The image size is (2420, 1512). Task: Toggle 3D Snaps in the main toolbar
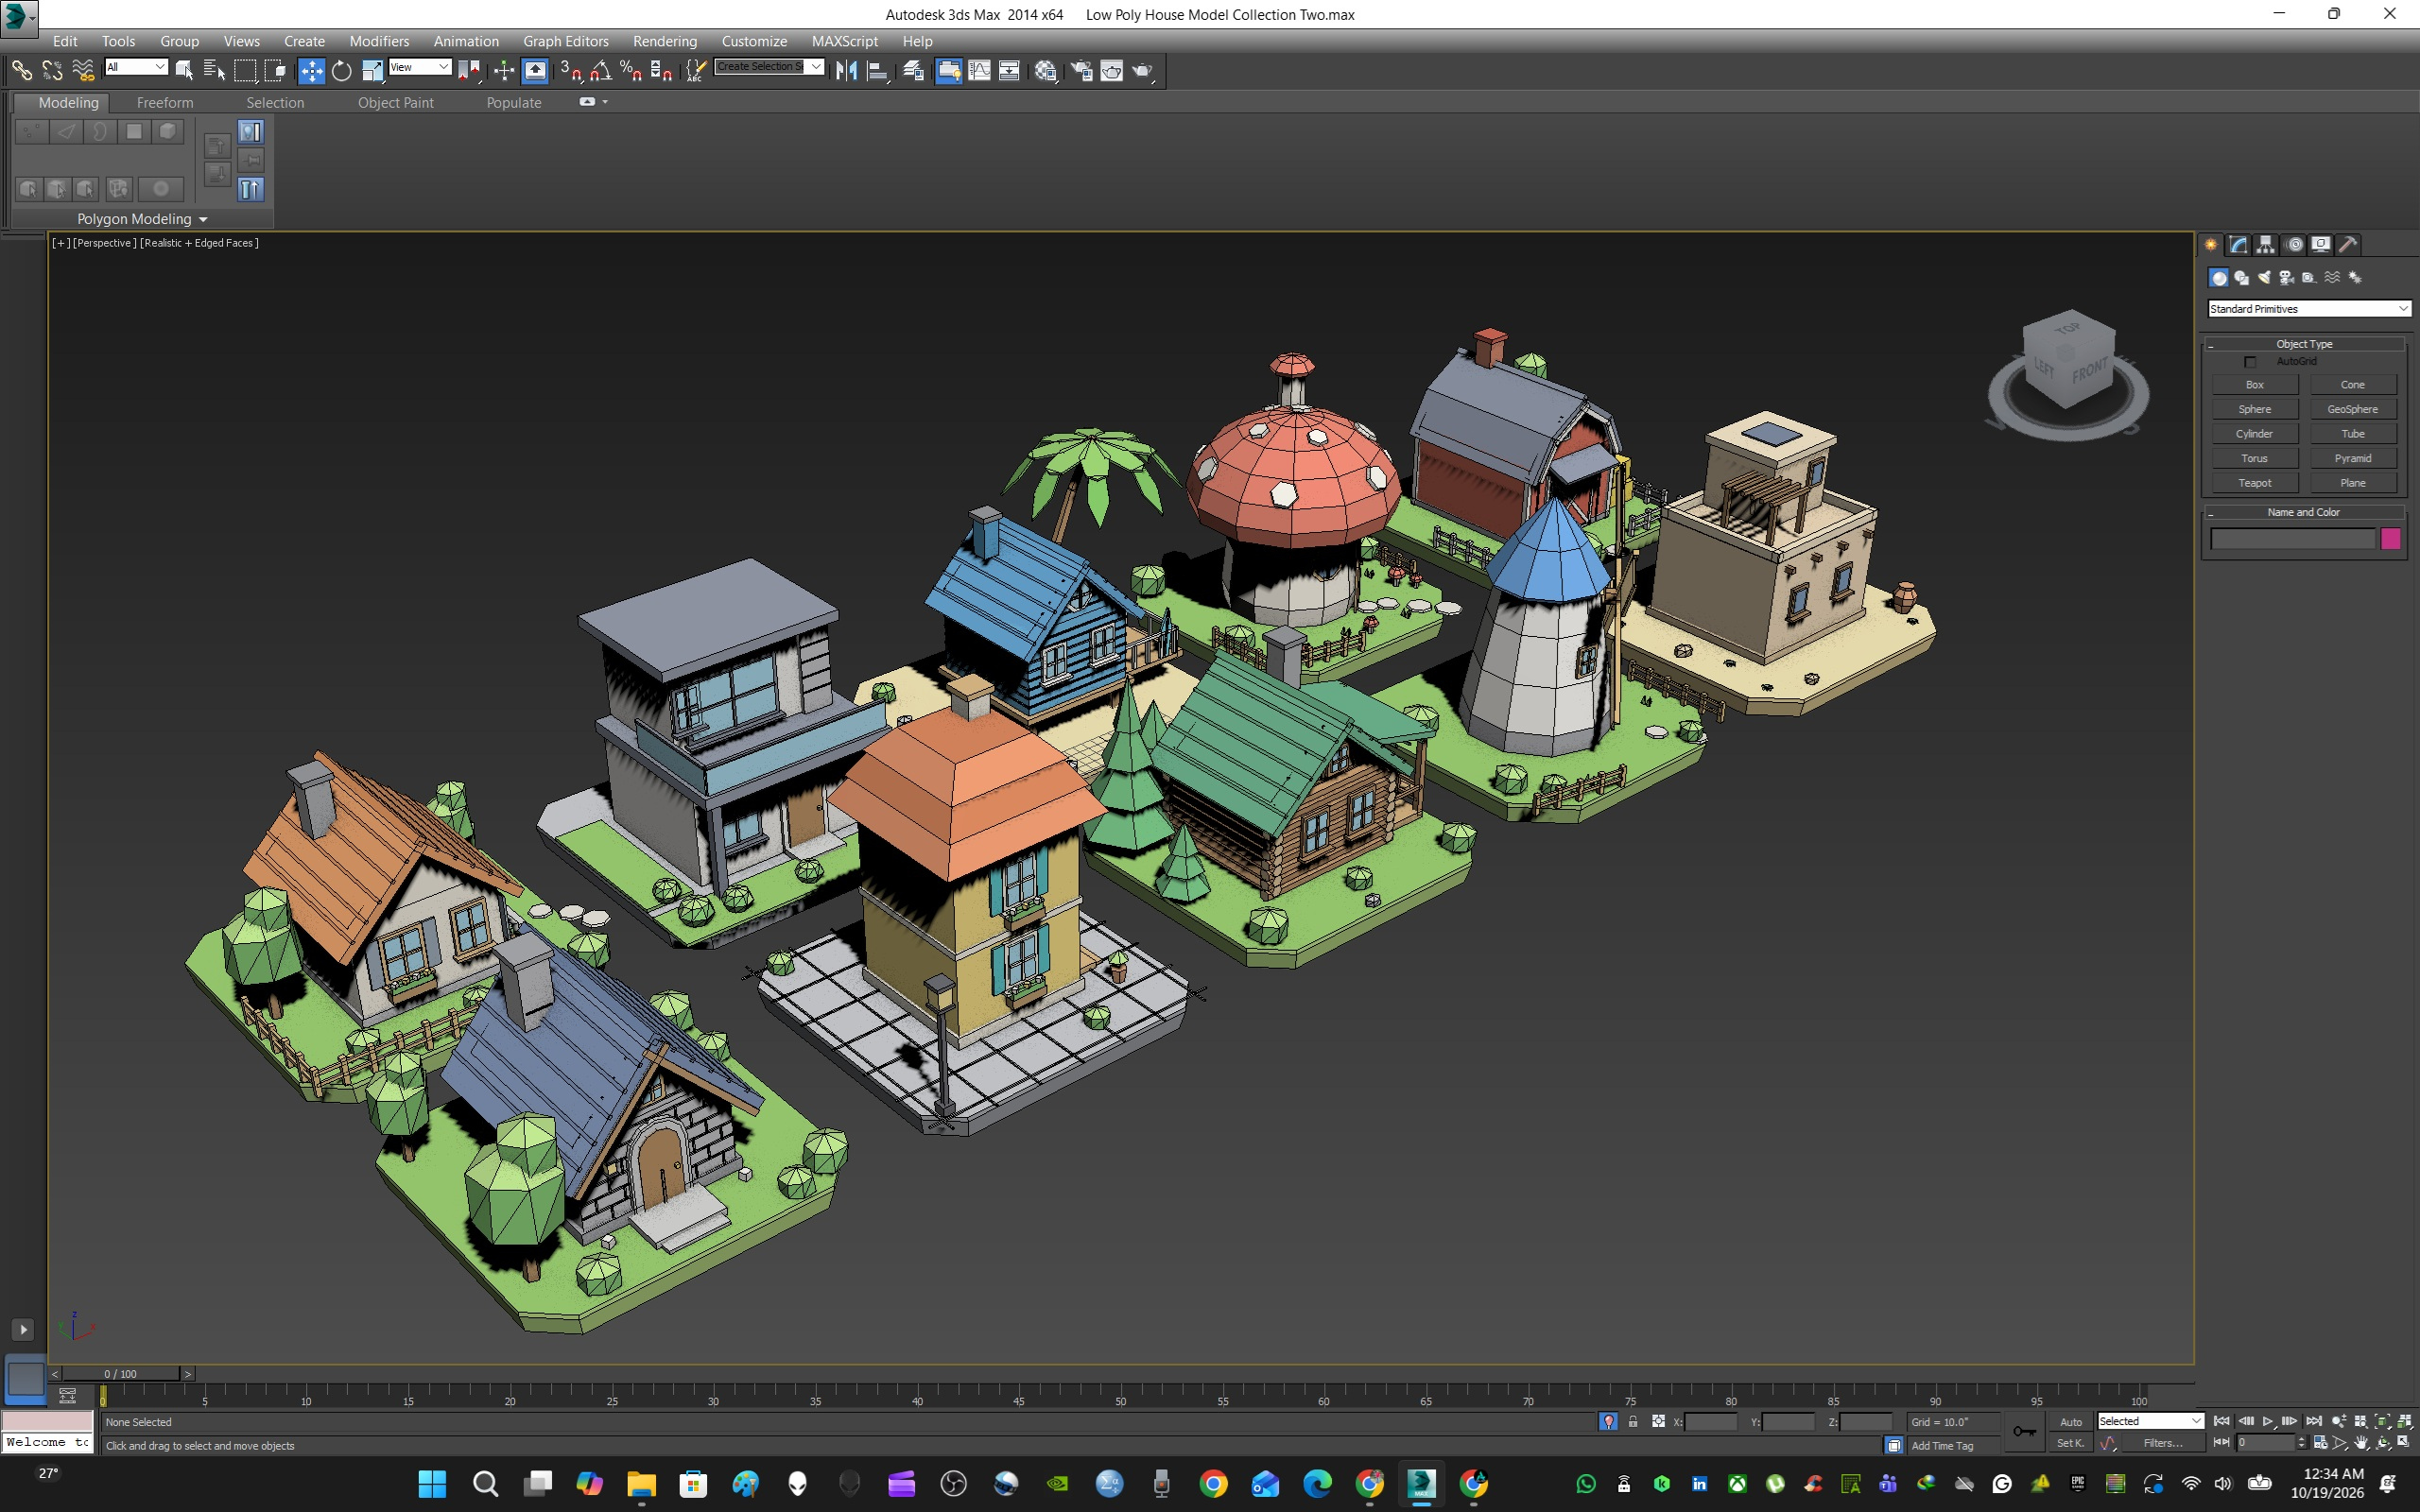[x=571, y=70]
